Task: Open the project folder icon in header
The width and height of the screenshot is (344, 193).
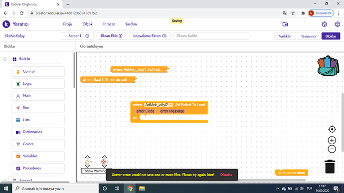Action: click(285, 24)
